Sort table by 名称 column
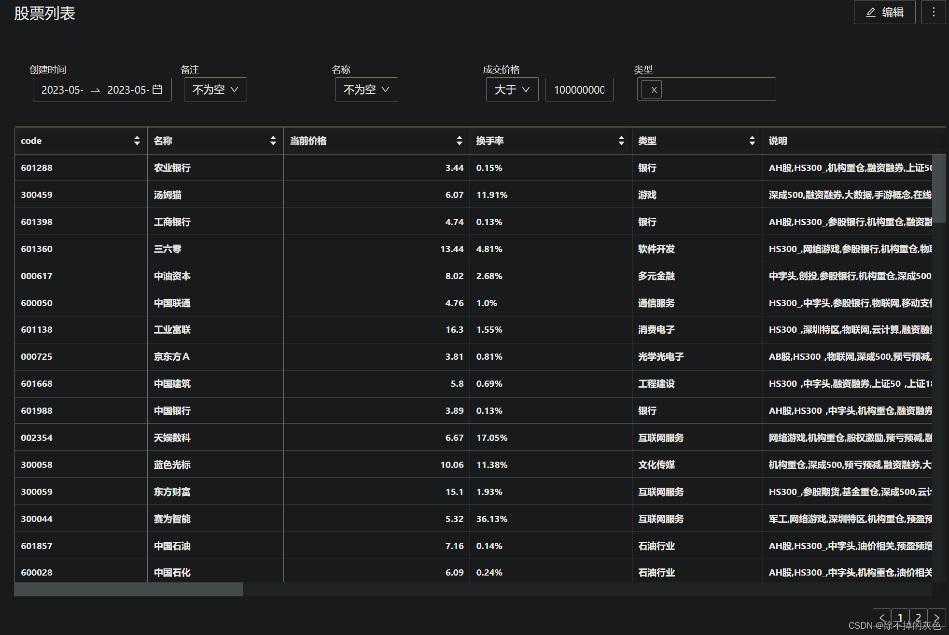 [273, 141]
